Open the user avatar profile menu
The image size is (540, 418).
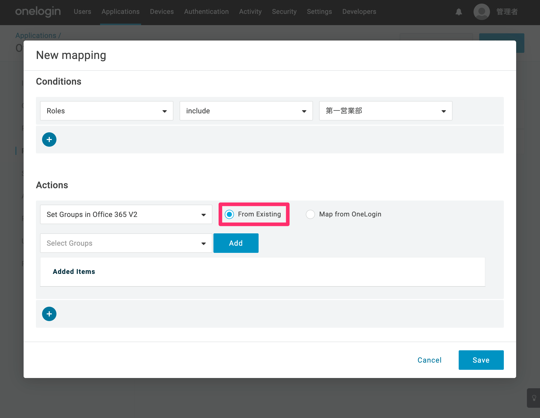pos(482,12)
